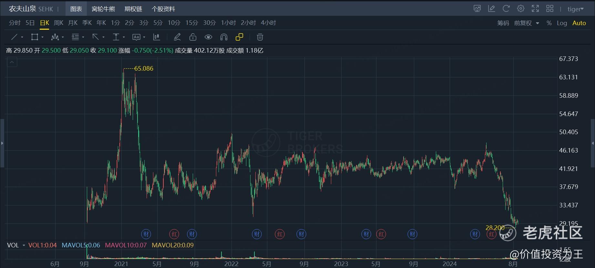Toggle the yellow linked-drawings sync icon
This screenshot has height=268, width=595.
[239, 37]
